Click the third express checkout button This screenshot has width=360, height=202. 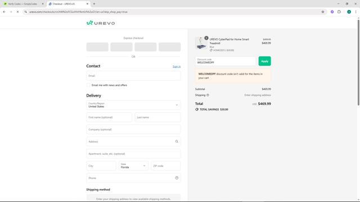(x=146, y=47)
